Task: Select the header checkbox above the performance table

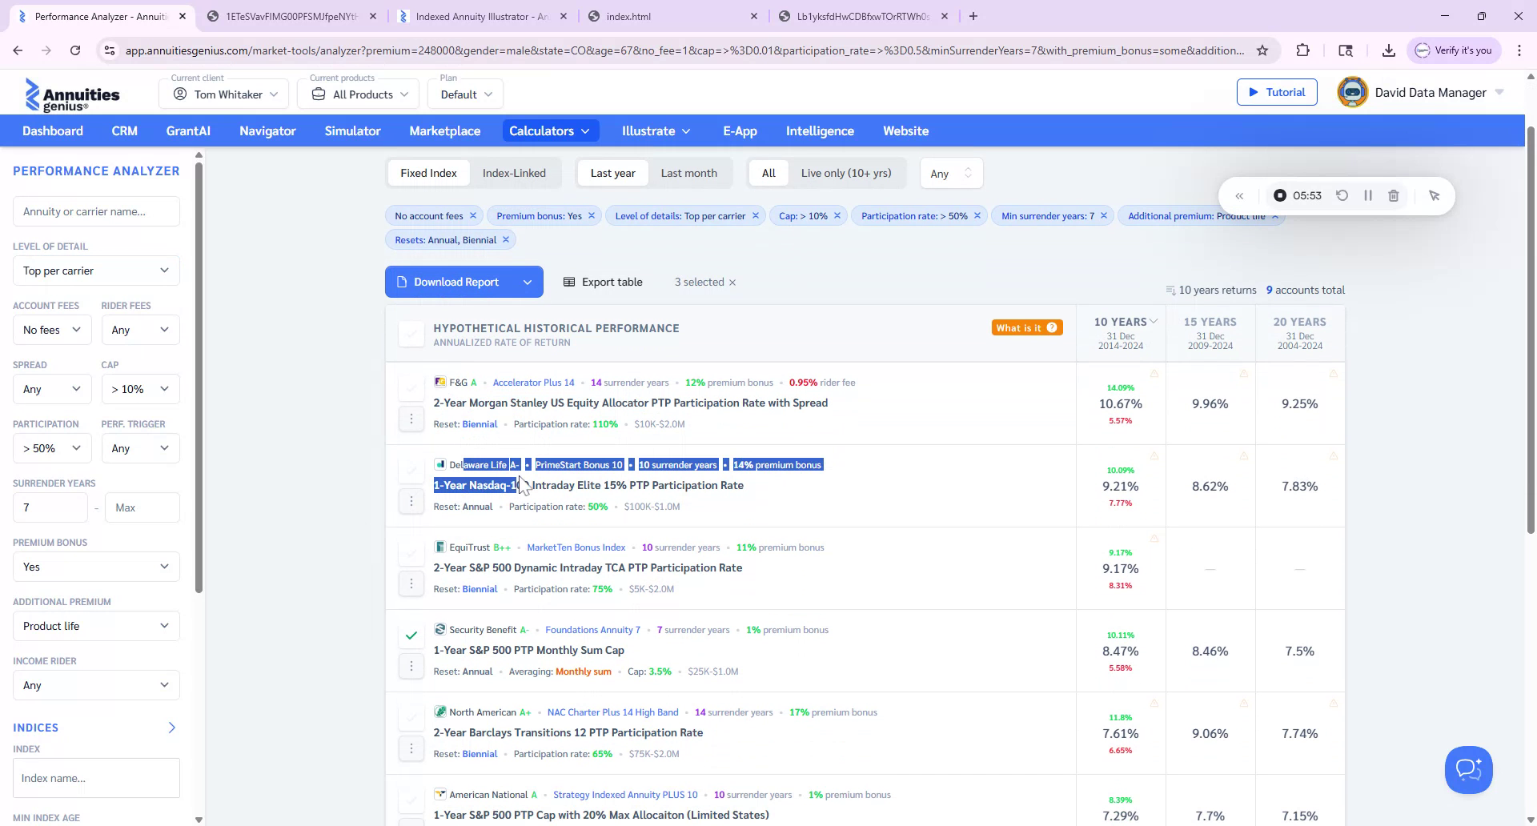Action: click(411, 334)
